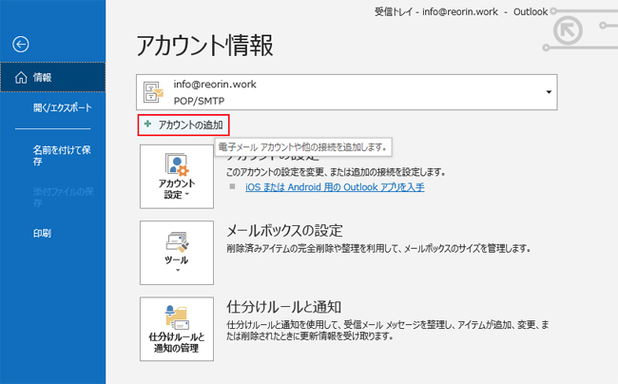Click the アカウント設定 person-gear icon
The width and height of the screenshot is (618, 384).
177,164
